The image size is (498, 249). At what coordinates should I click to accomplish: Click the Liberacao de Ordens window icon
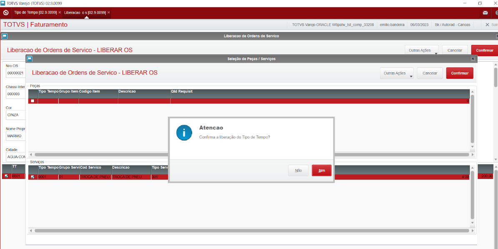coord(5,36)
